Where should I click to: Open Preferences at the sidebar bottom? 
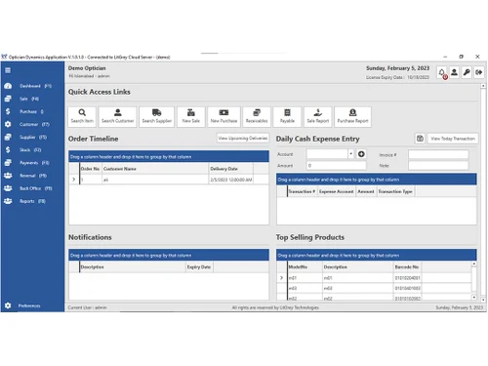click(x=32, y=305)
